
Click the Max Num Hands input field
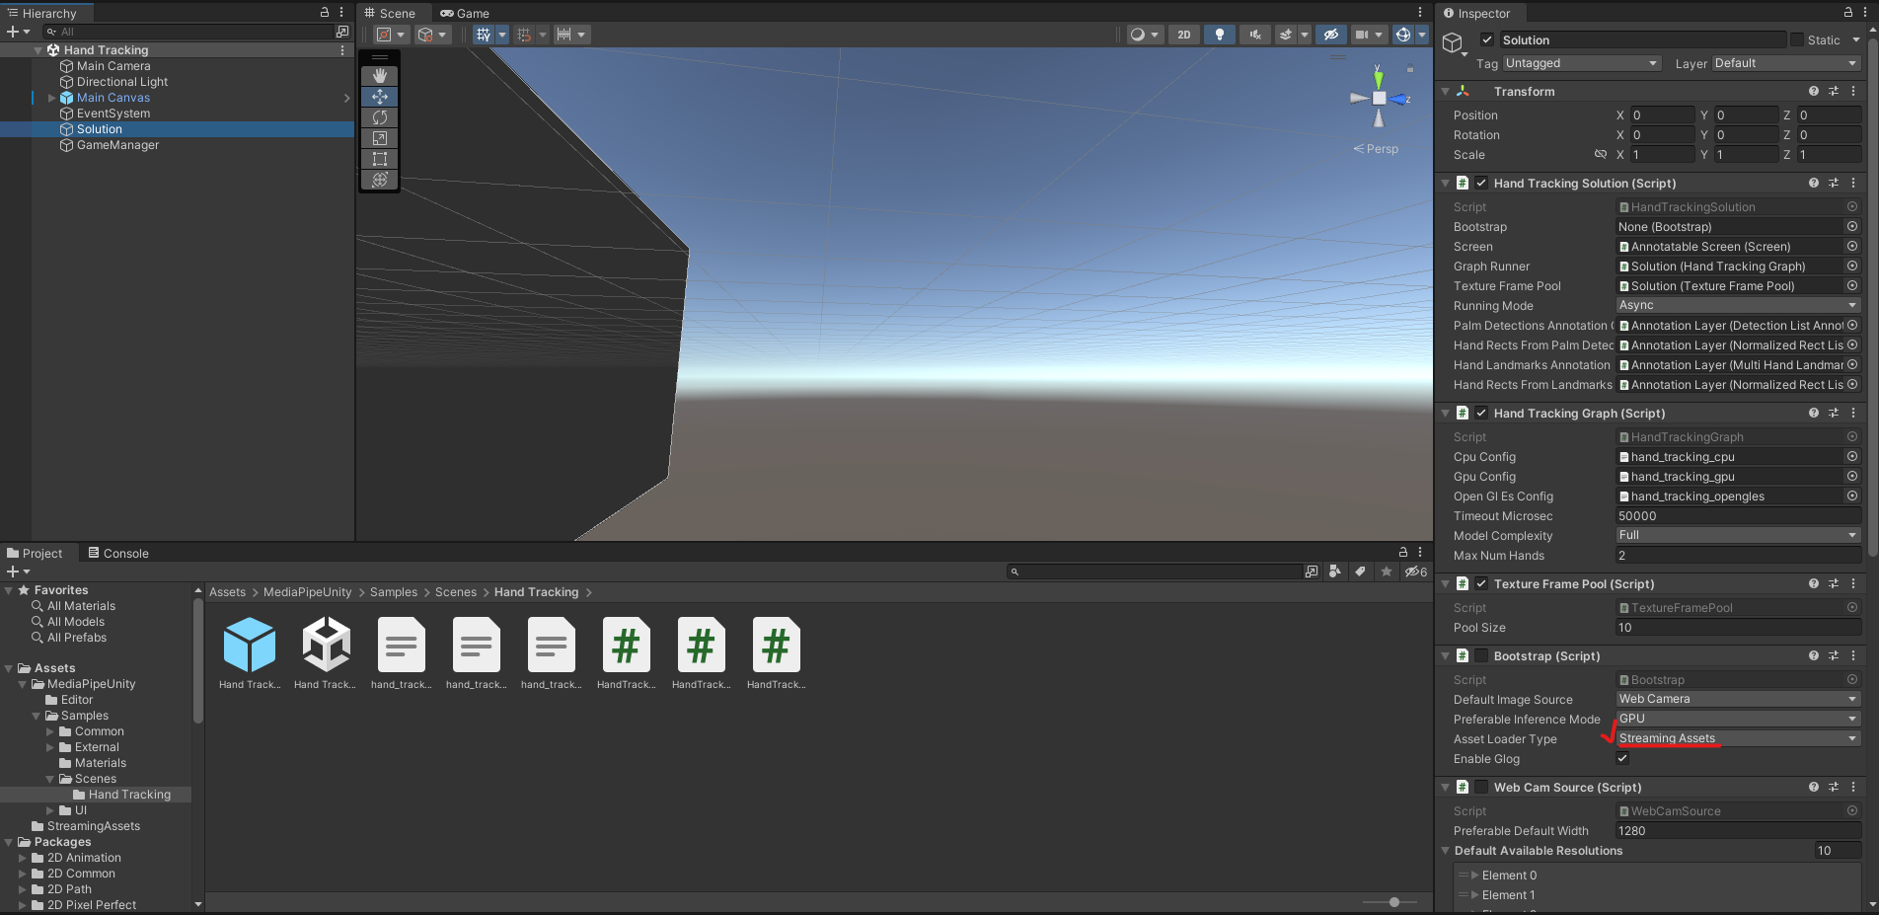(x=1738, y=555)
